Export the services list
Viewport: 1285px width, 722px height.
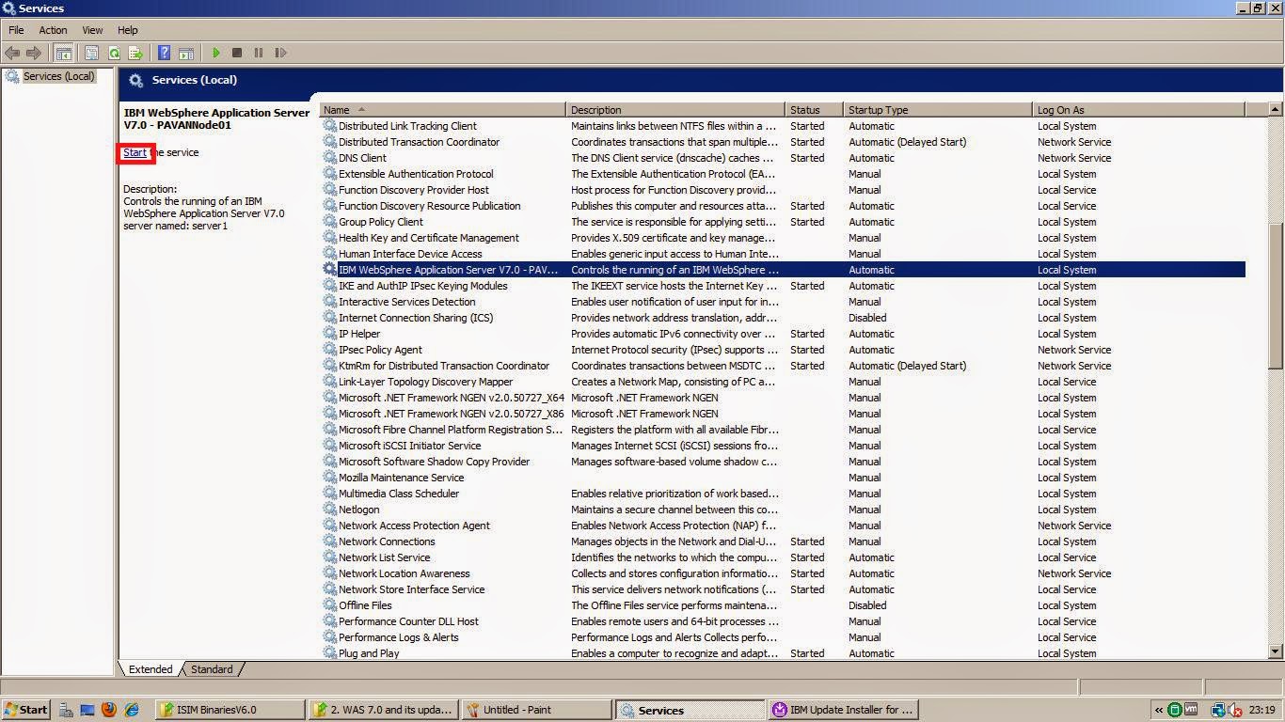point(135,53)
